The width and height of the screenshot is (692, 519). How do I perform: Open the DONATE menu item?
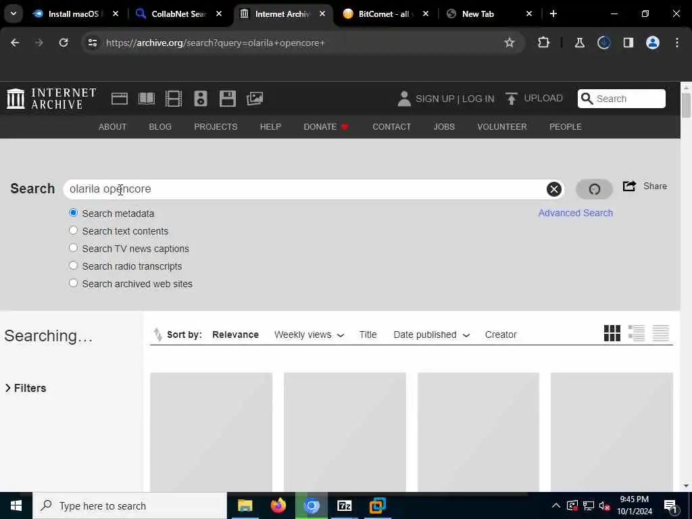coord(326,126)
